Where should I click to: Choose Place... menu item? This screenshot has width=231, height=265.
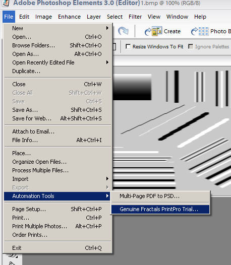point(57,153)
